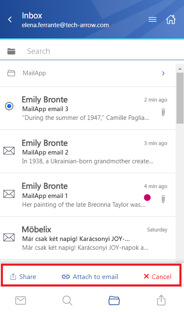Screen dimensions: 184x312
Task: Select the envelope icon of Möbelix email
Action: pos(9,237)
